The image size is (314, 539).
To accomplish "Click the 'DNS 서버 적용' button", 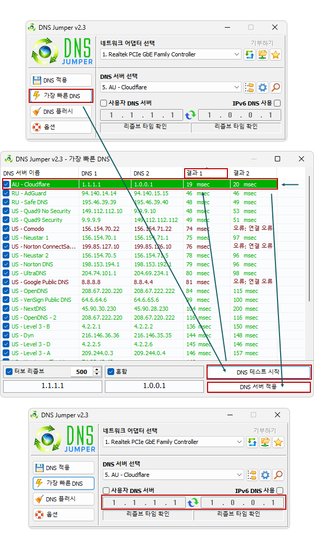I will 258,386.
